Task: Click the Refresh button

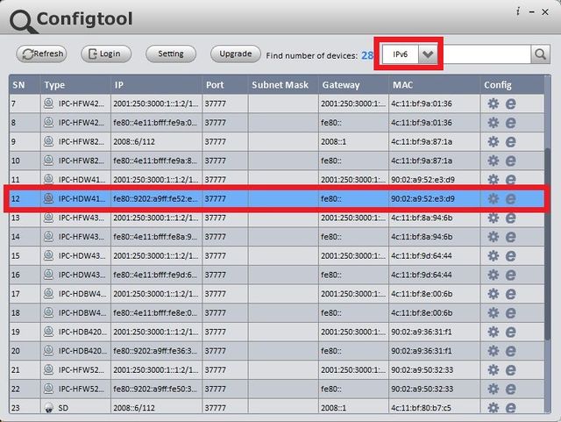Action: click(41, 54)
